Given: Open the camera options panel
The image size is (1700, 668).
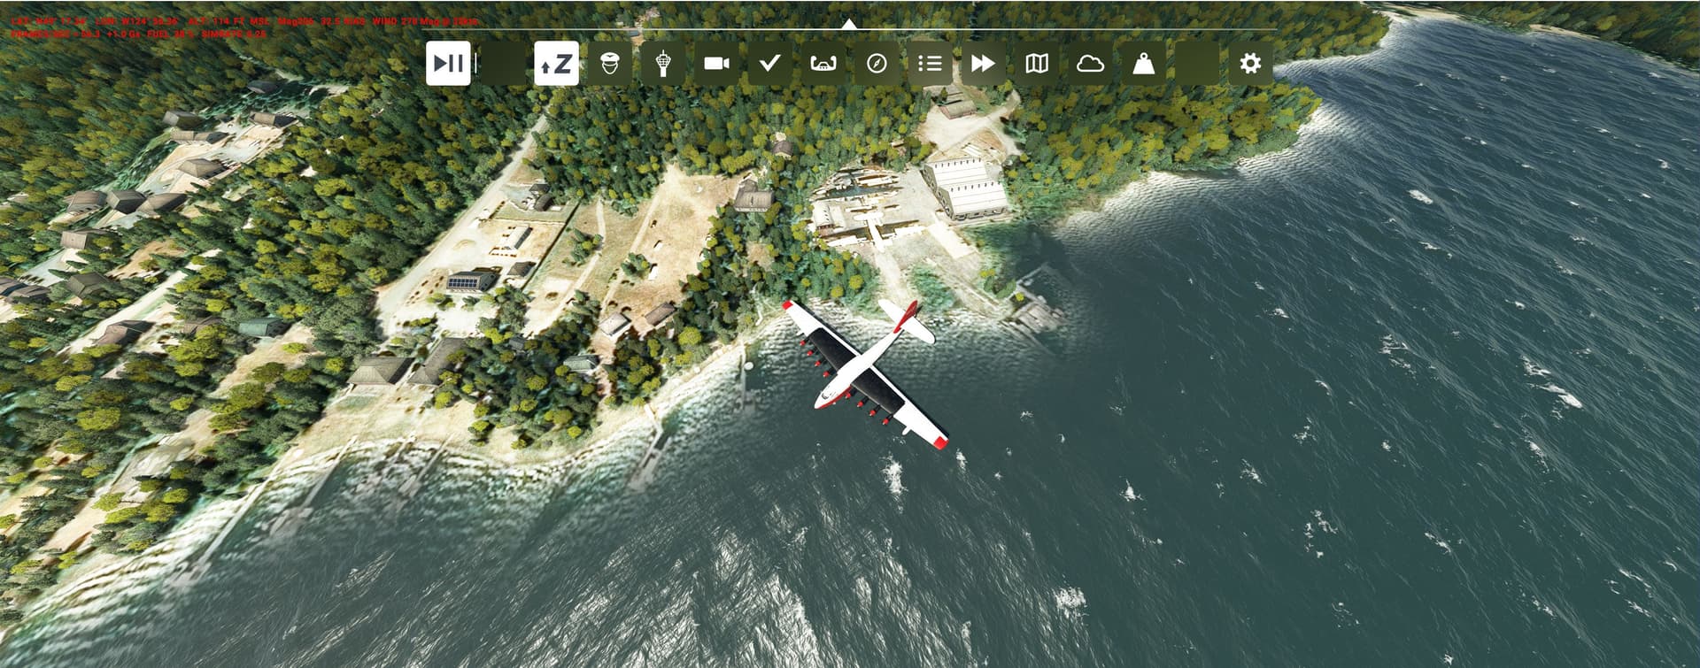Looking at the screenshot, I should click(716, 63).
